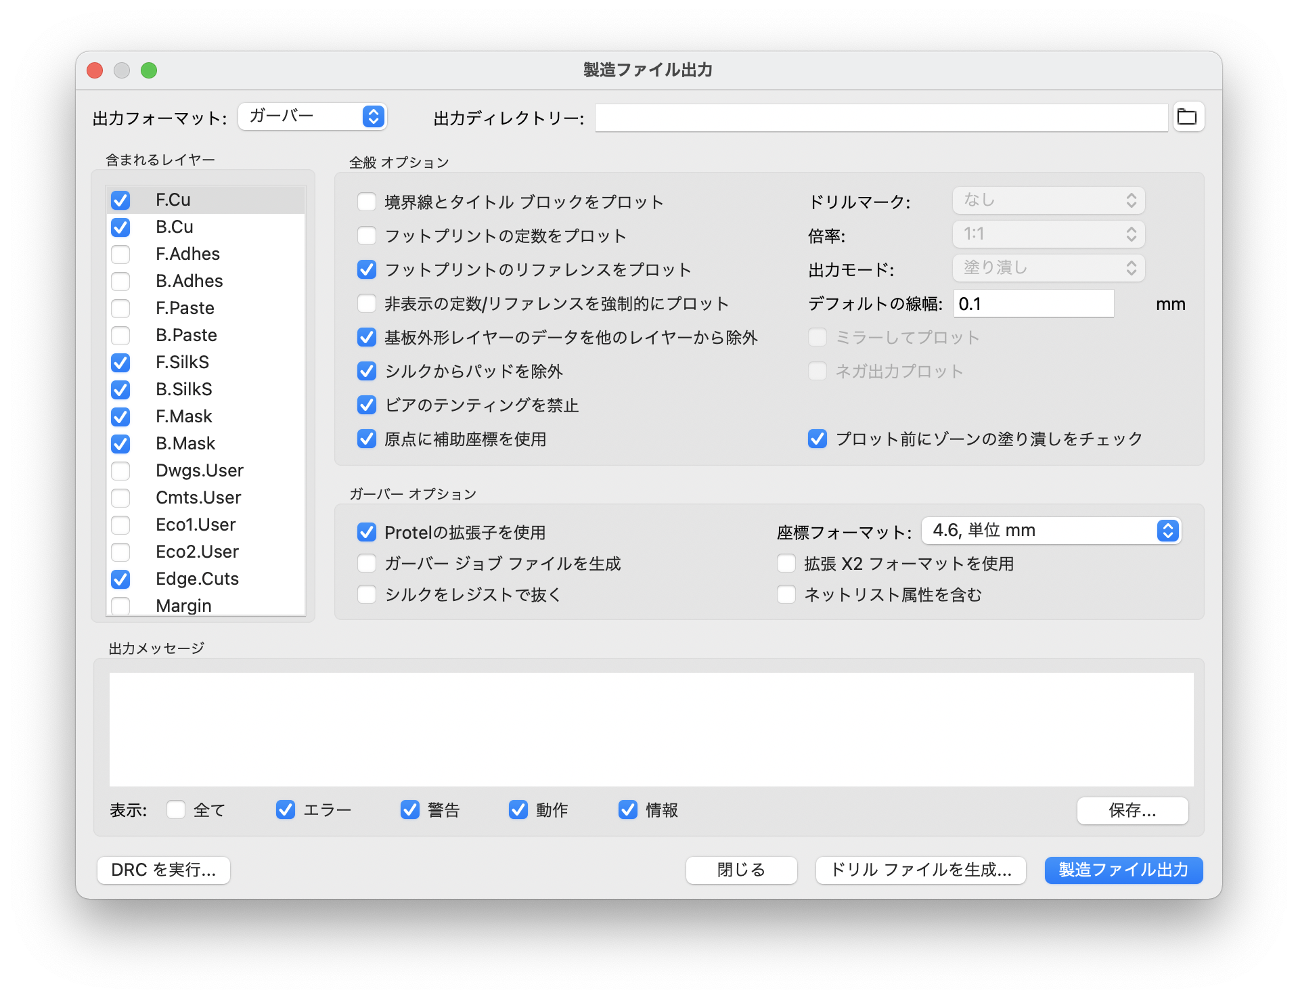
Task: Close the dialog with the red window button
Action: pos(95,70)
